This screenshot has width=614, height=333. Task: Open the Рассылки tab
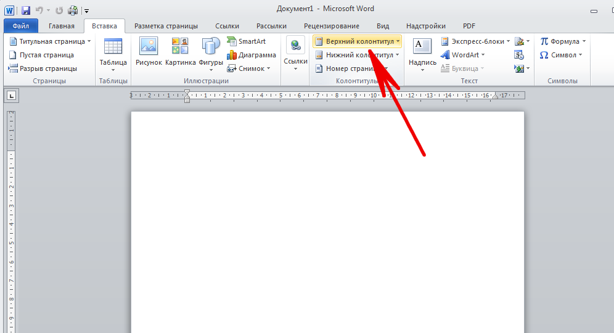pyautogui.click(x=271, y=26)
